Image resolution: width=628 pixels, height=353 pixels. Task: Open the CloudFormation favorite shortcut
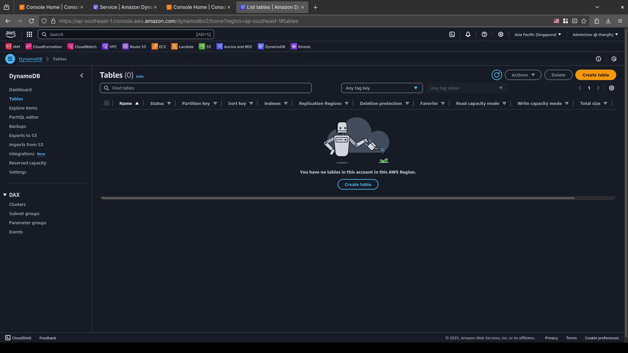44,47
